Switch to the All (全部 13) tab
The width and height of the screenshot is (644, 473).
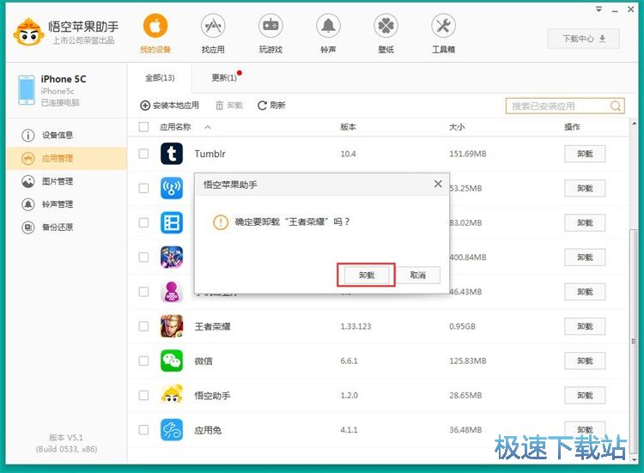point(160,77)
